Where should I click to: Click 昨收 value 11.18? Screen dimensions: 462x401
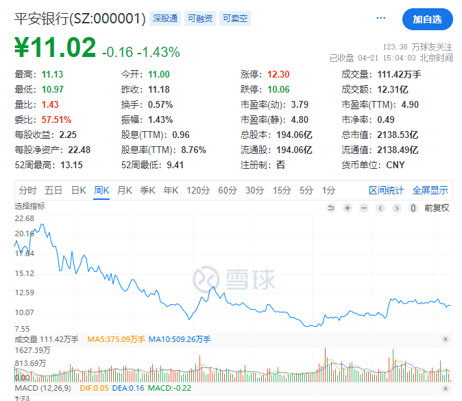coord(159,89)
